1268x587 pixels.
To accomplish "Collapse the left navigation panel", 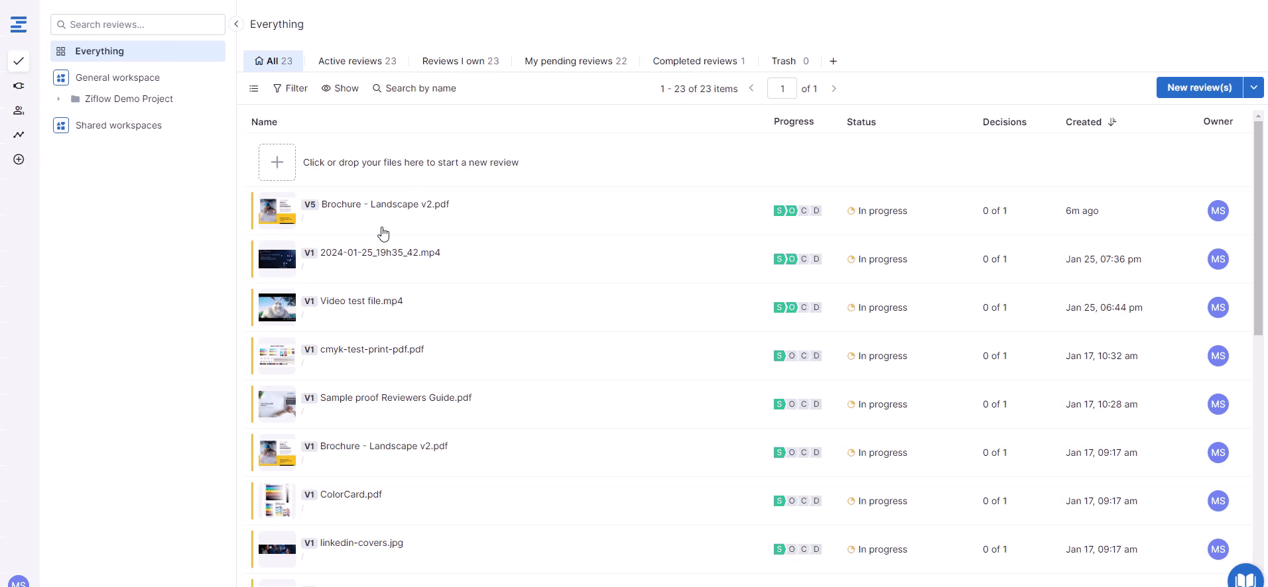I will coord(236,24).
